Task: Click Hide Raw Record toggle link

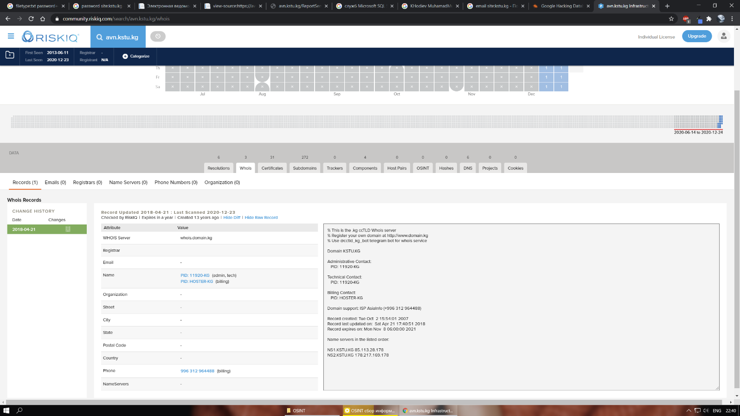Action: click(261, 218)
